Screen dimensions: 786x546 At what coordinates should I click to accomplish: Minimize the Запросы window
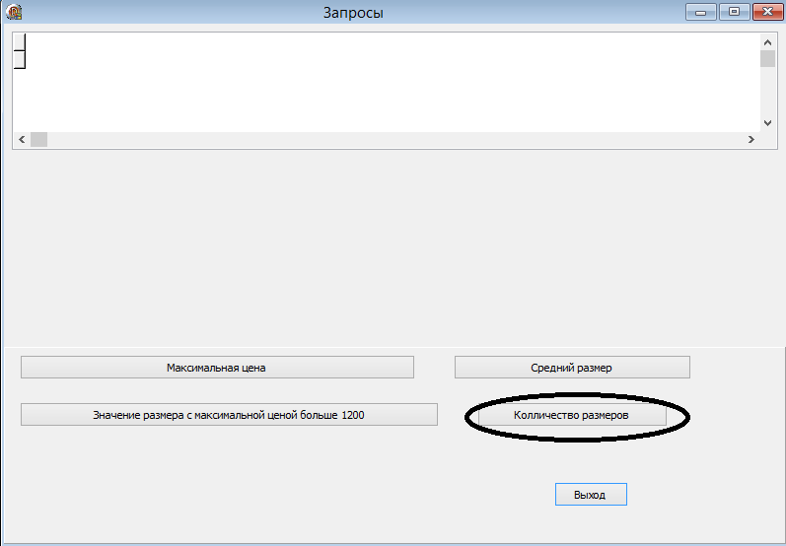click(x=701, y=12)
